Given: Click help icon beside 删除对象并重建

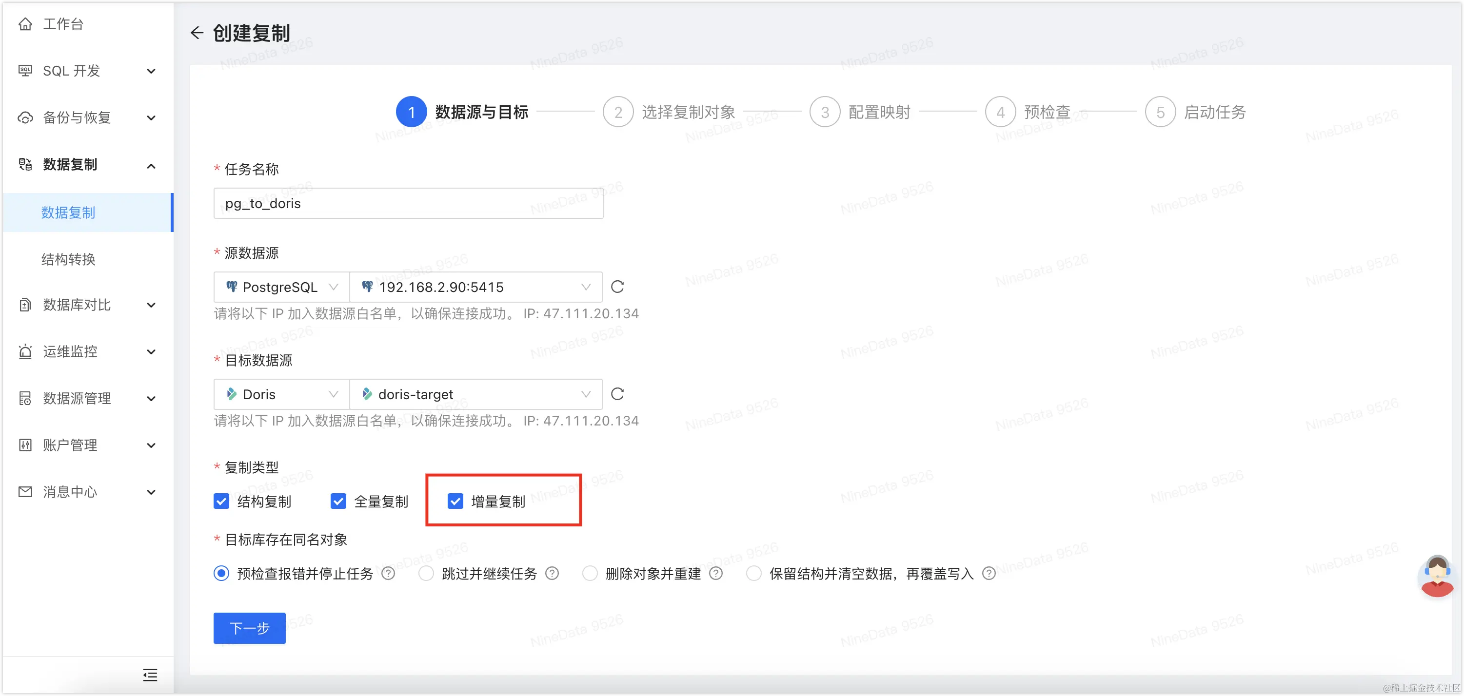Looking at the screenshot, I should [x=716, y=574].
